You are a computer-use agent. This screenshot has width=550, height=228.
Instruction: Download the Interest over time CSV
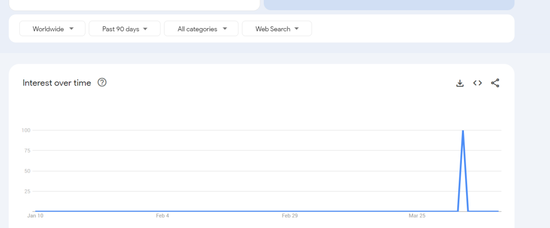pyautogui.click(x=460, y=83)
